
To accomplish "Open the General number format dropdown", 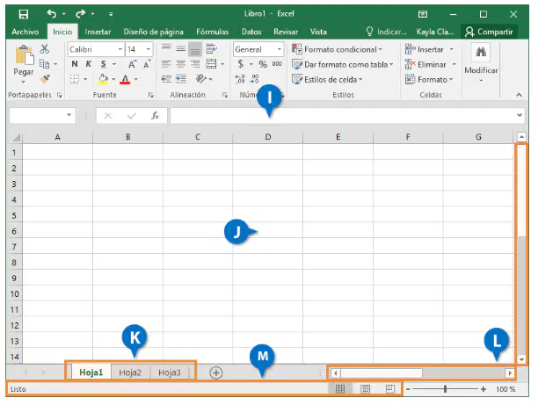I will pyautogui.click(x=280, y=49).
